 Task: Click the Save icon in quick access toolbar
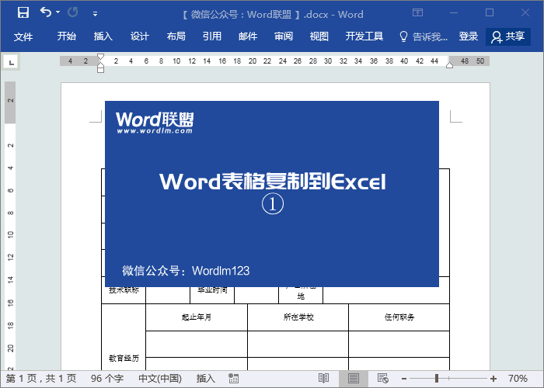23,12
